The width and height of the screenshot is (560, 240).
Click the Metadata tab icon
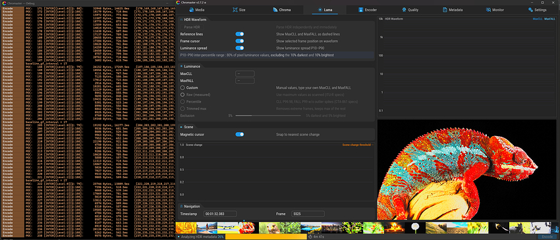tap(445, 10)
